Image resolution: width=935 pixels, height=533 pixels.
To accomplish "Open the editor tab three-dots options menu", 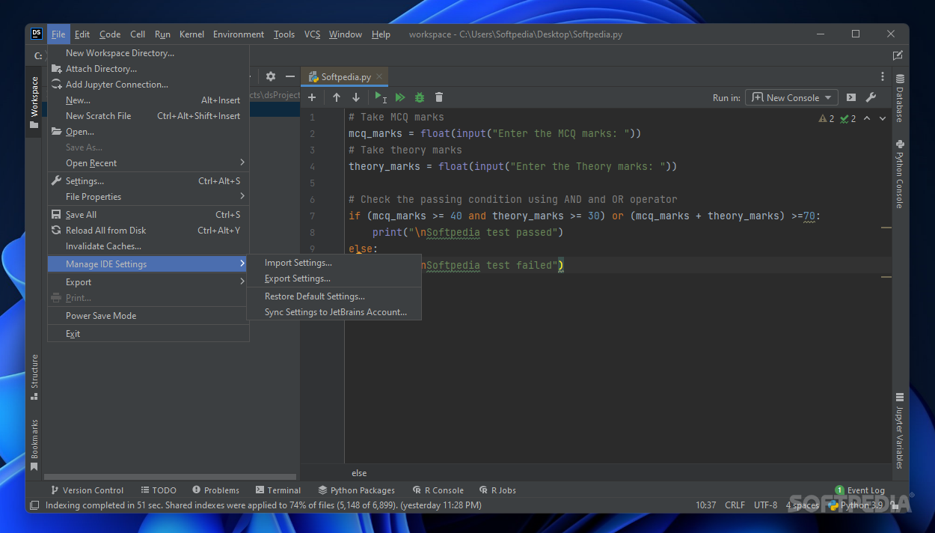I will tap(883, 76).
